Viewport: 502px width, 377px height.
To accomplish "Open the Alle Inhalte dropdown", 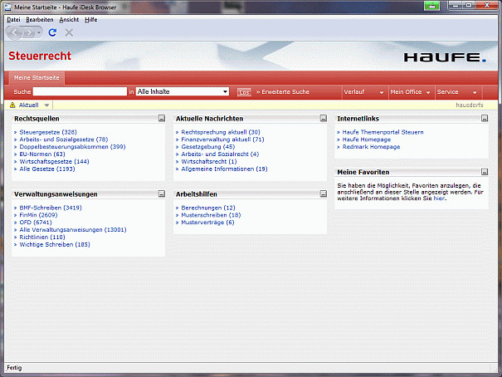I will (x=183, y=91).
